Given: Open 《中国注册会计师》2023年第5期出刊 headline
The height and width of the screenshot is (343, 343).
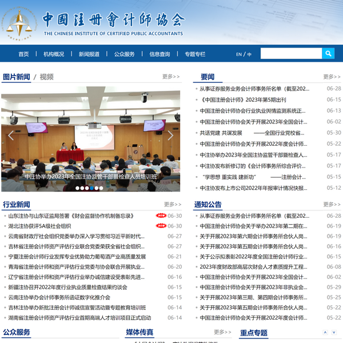Looking at the screenshot, I should pyautogui.click(x=243, y=100).
